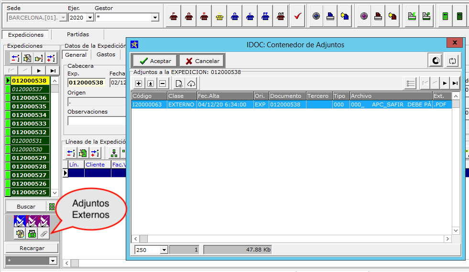
Task: Select expedition 012000534 in the list
Action: (29, 115)
